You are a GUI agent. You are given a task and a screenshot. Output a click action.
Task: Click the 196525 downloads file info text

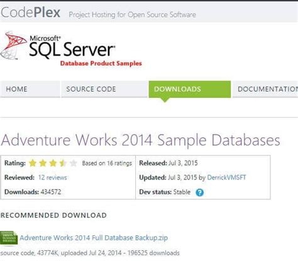[90, 253]
